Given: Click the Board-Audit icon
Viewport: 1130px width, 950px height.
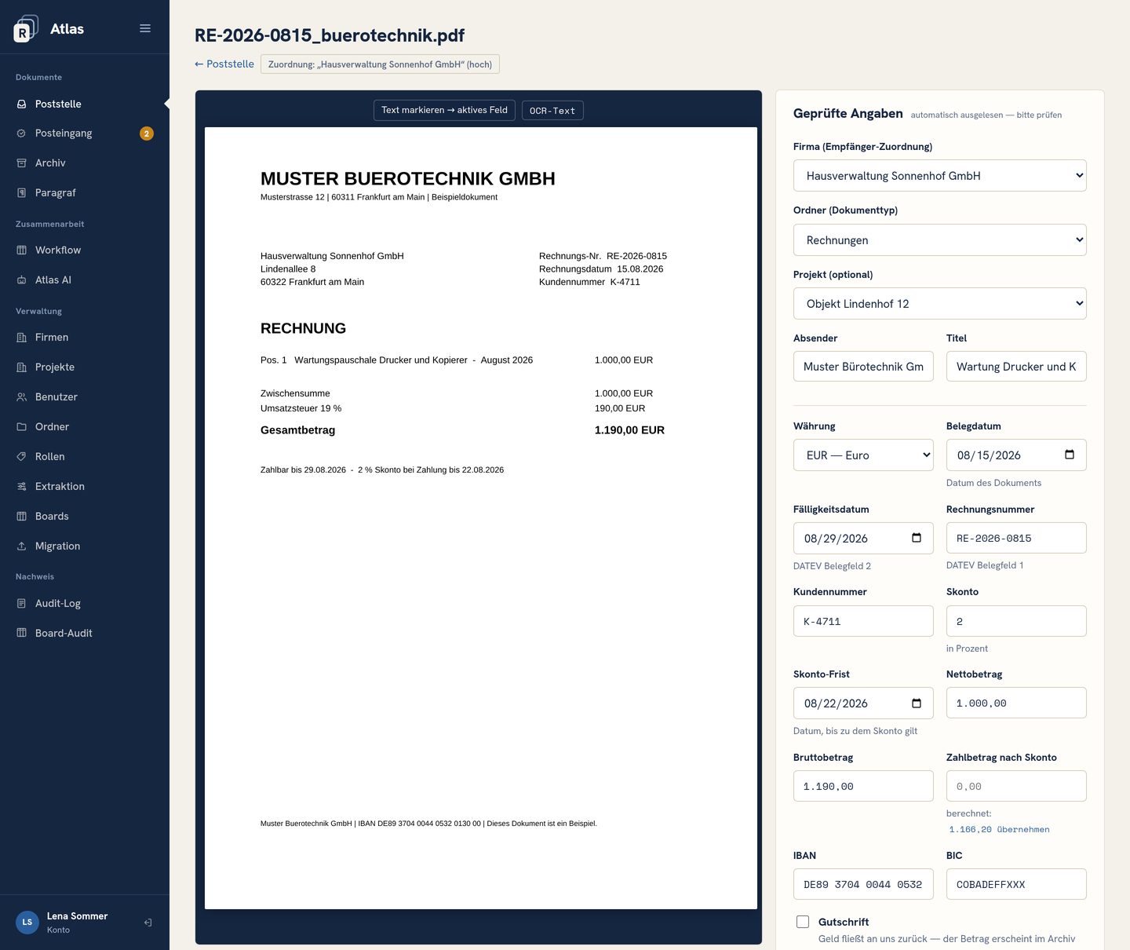Looking at the screenshot, I should click(21, 634).
